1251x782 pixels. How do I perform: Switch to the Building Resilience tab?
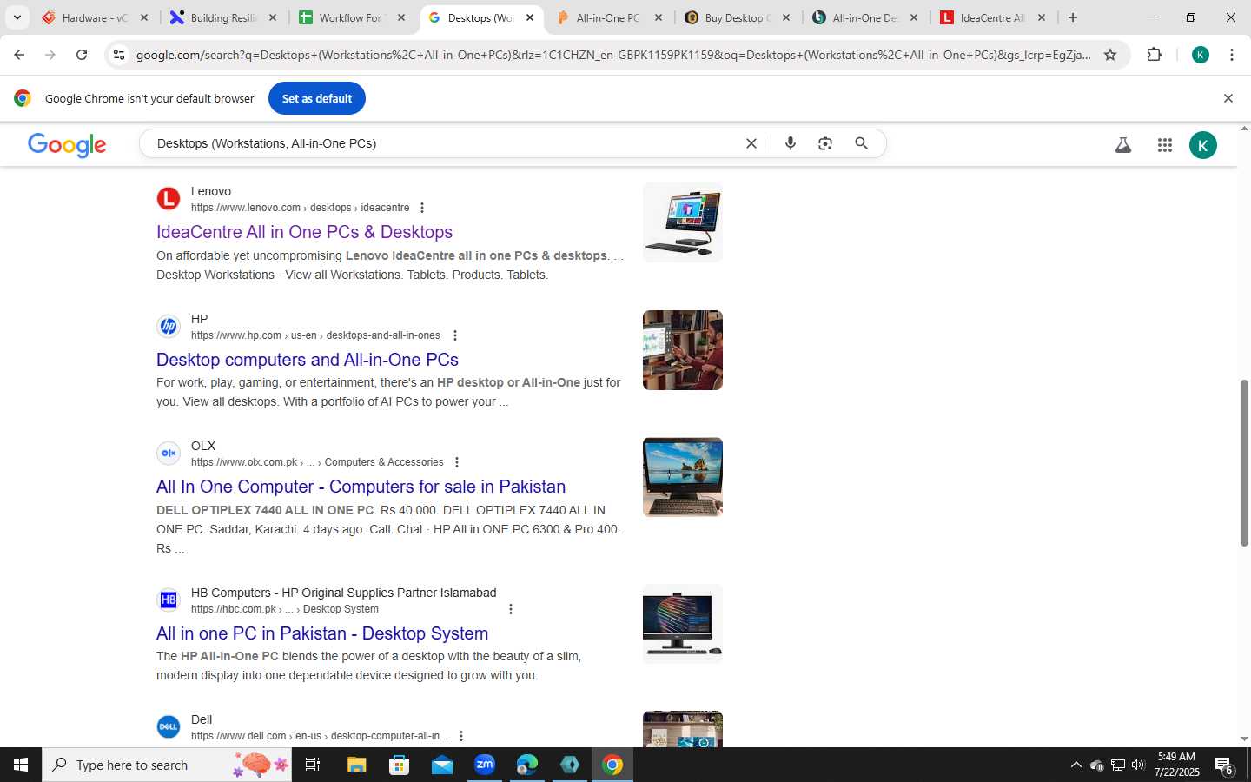click(x=222, y=17)
